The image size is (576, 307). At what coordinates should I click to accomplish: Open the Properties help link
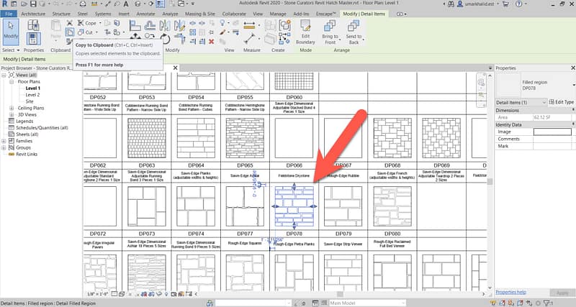click(x=510, y=293)
